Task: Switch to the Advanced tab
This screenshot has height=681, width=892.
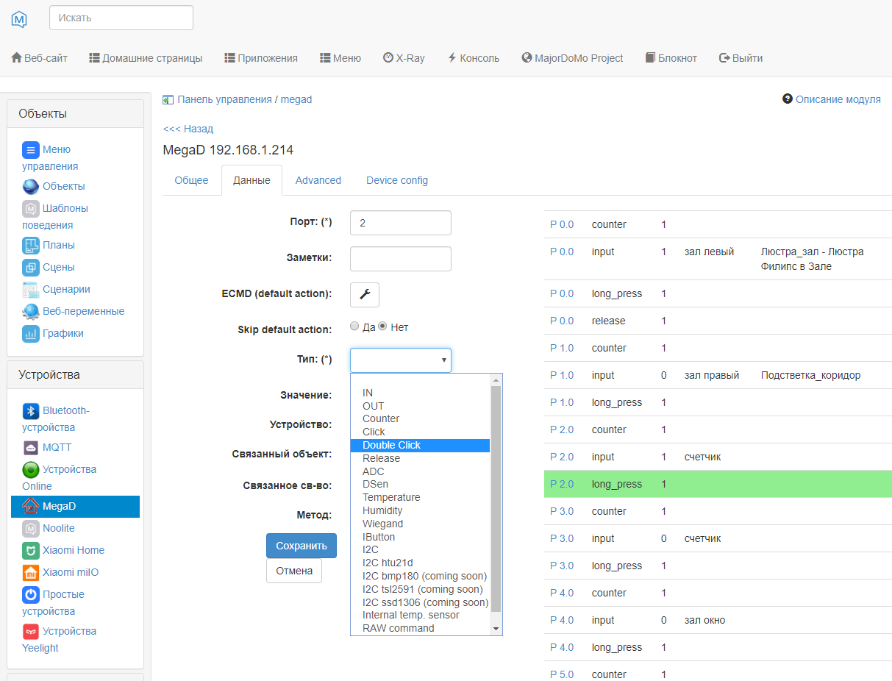Action: [x=318, y=180]
